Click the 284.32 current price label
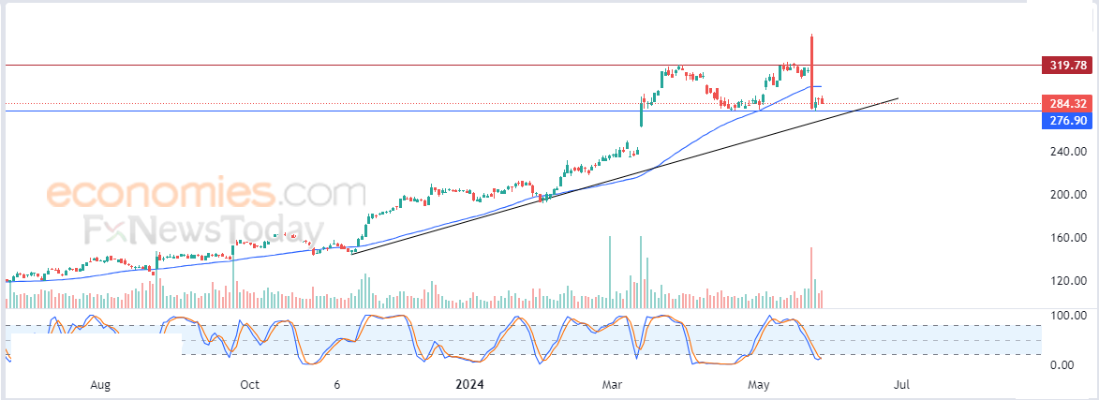The image size is (1099, 400). [x=1068, y=104]
